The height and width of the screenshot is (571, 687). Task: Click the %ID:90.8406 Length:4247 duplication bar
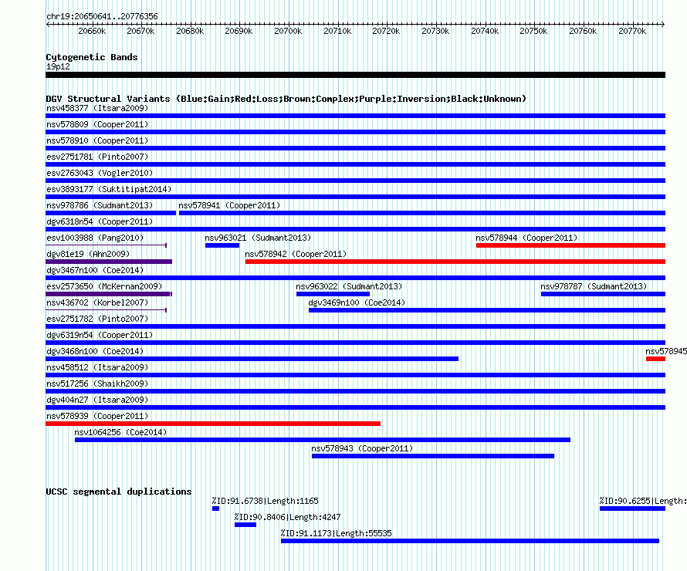point(245,525)
